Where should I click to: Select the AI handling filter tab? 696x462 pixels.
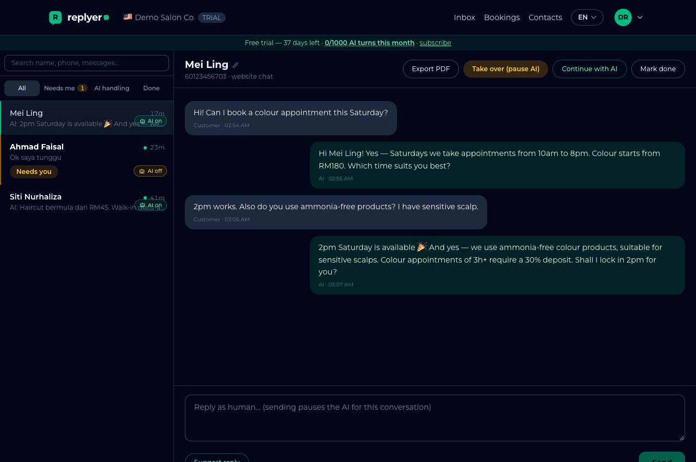click(x=111, y=88)
